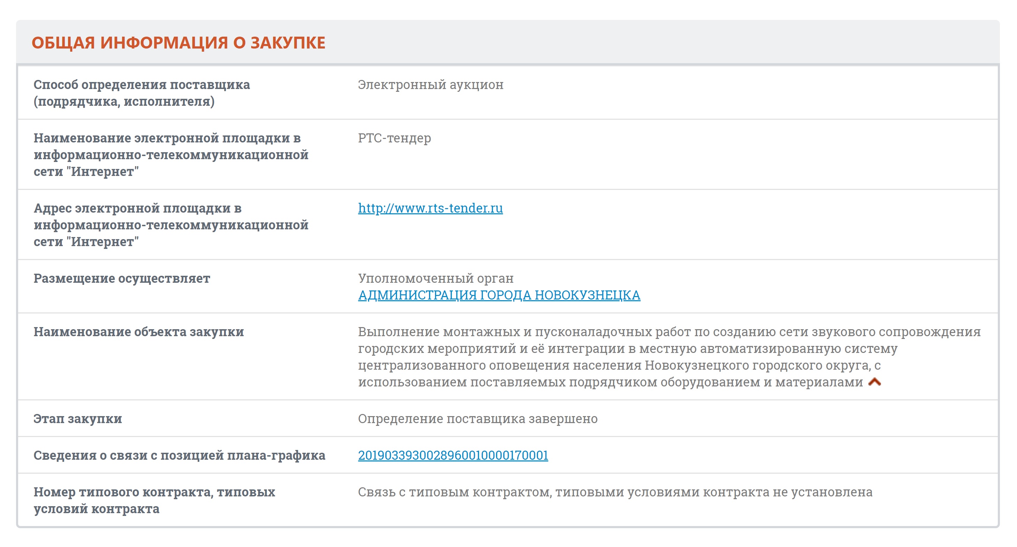Select the value Определение поставщика завершено
Screen dimensions: 1017x547
pyautogui.click(x=478, y=419)
